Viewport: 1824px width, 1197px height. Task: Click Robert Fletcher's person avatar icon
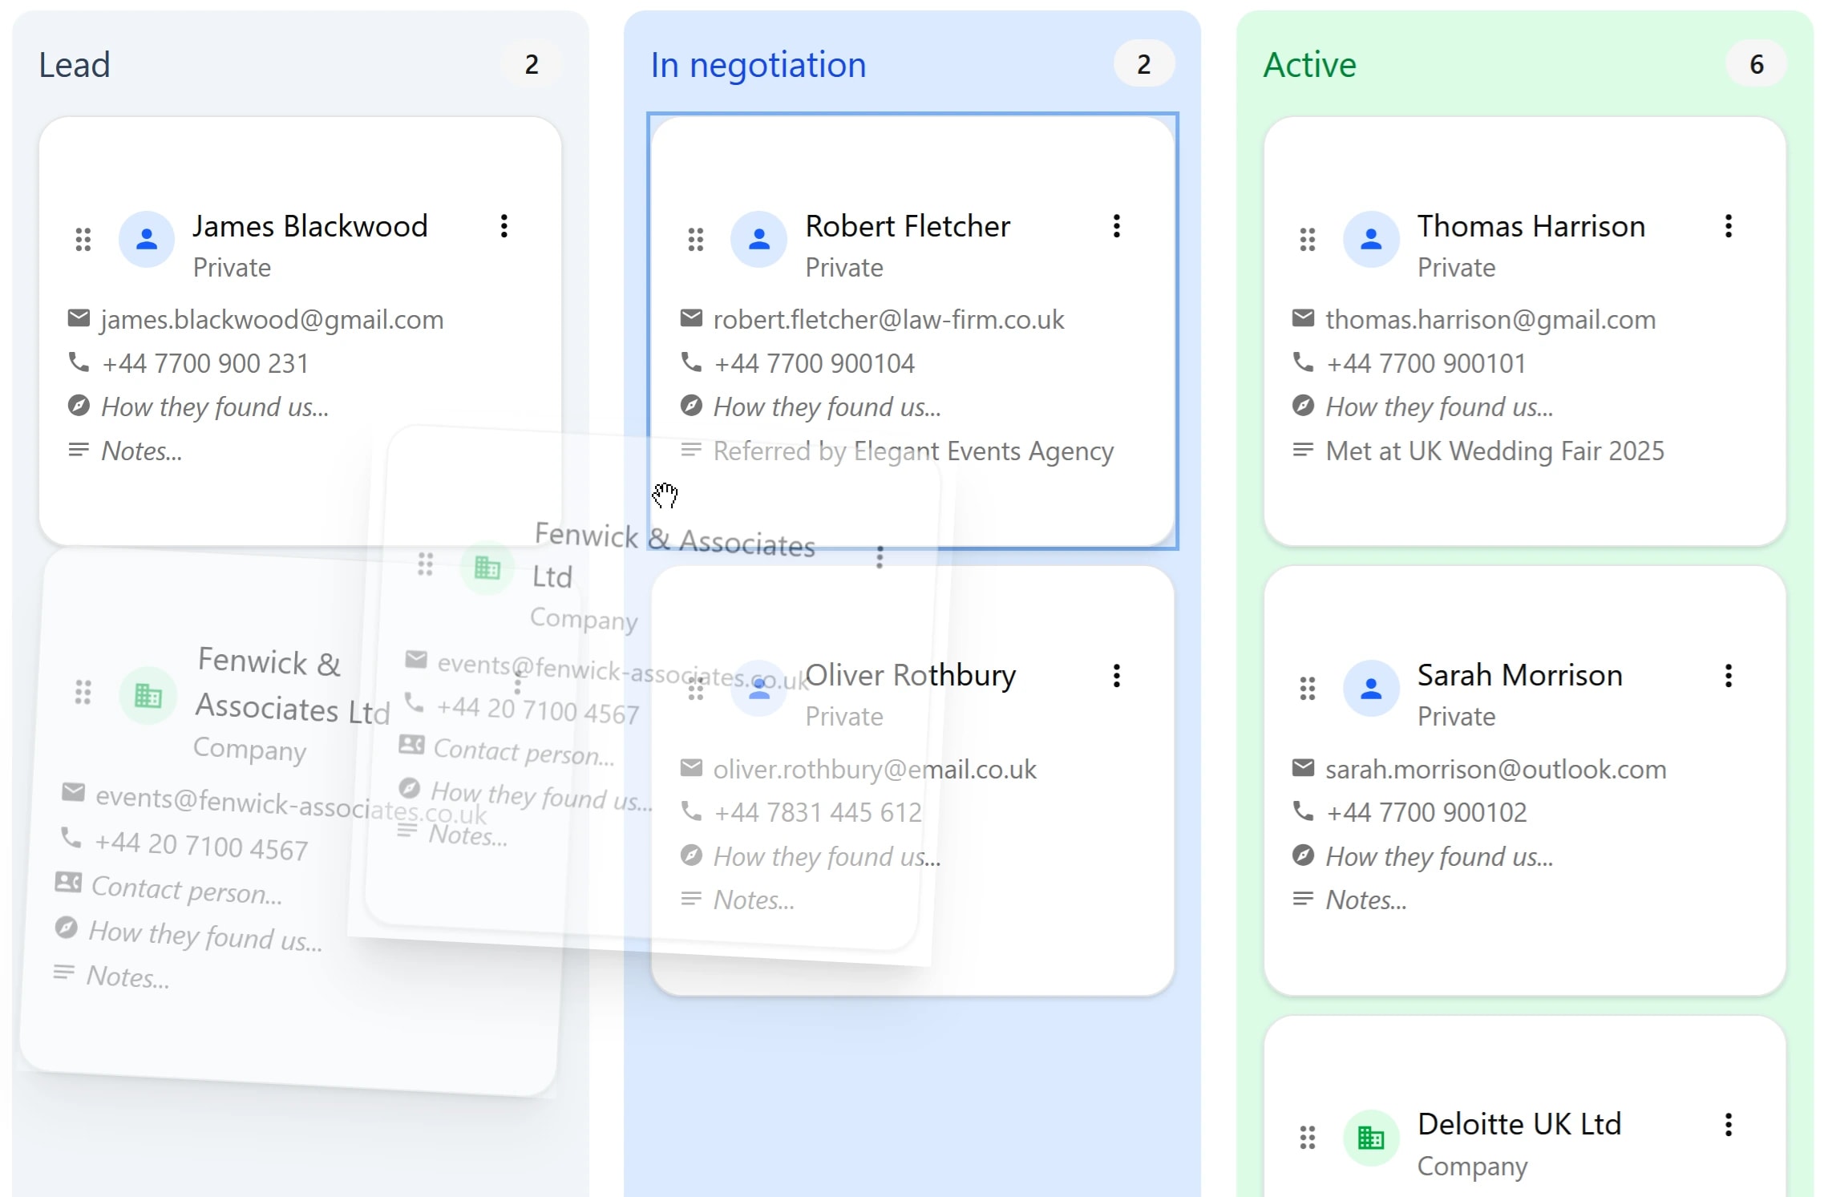tap(759, 239)
